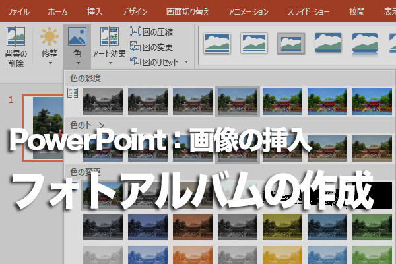Expand the Reset Picture dropdown arrow
This screenshot has width=396, height=264.
tap(186, 62)
